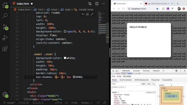Click the funnel browser extension icon
Screen dimensions: 187x105
coord(172,9)
